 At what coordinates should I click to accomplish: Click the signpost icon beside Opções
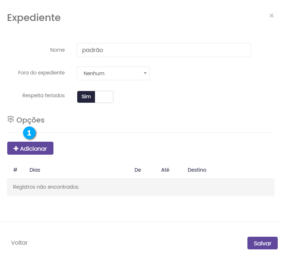[10, 120]
